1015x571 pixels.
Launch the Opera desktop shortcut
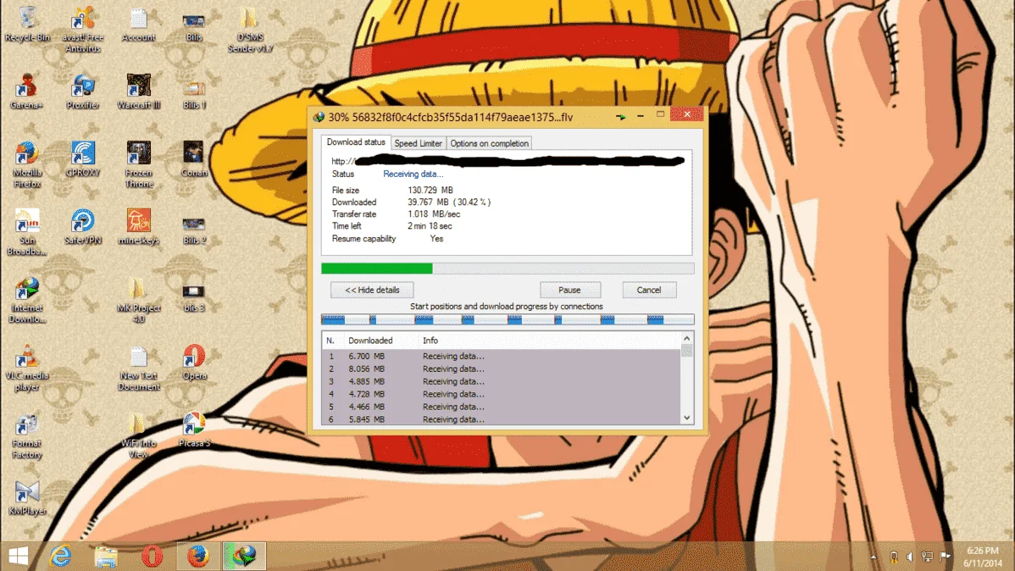tap(193, 362)
